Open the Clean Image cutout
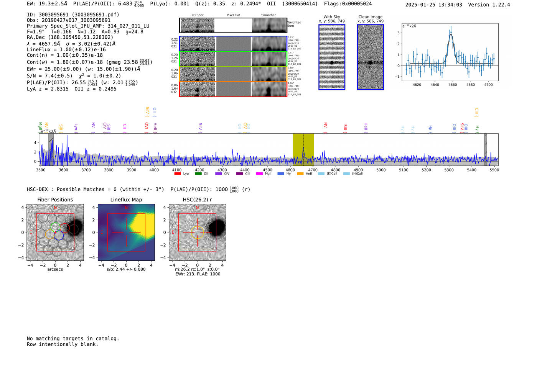Image resolution: width=537 pixels, height=365 pixels. [371, 57]
